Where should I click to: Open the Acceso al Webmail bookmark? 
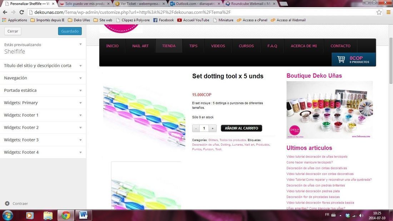288,20
